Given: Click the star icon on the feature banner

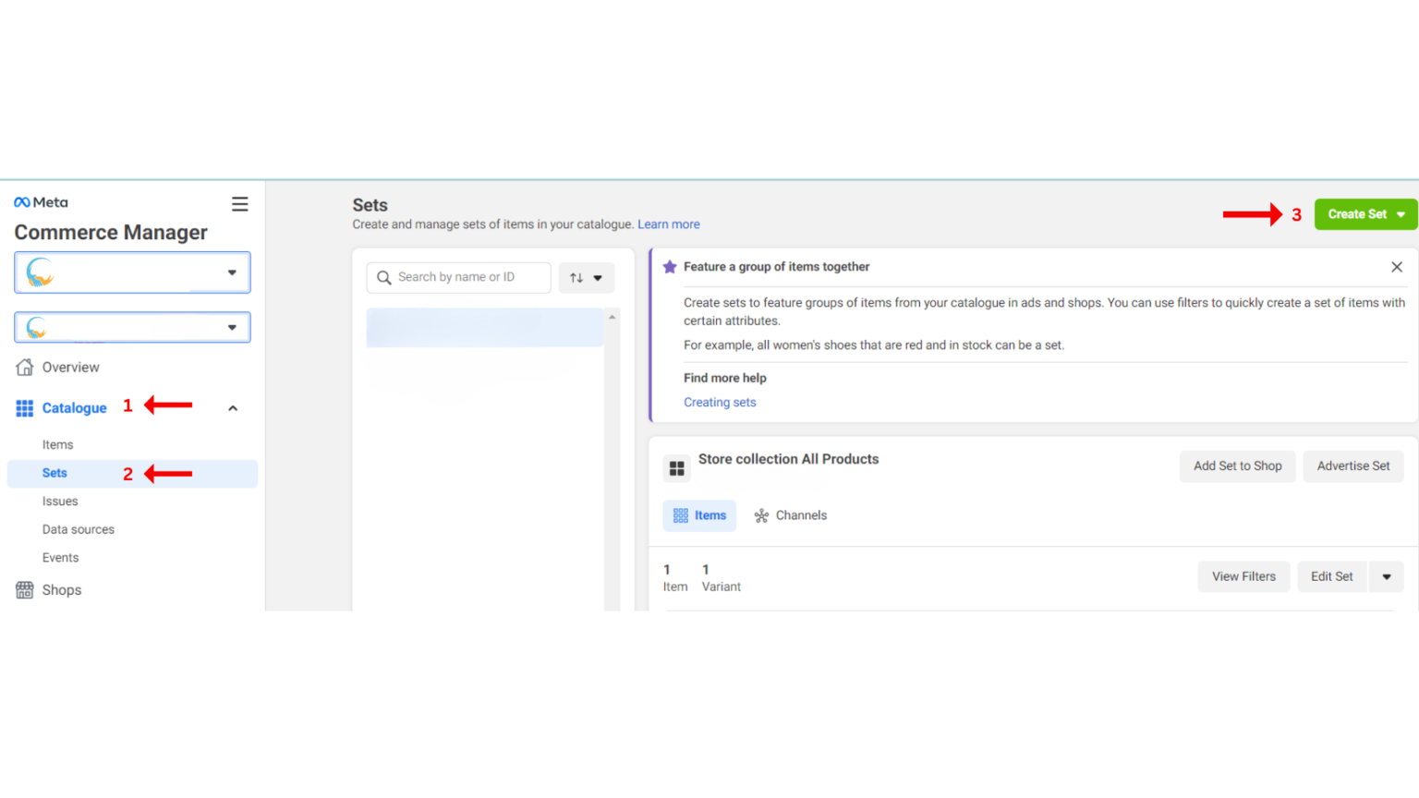Looking at the screenshot, I should (669, 266).
